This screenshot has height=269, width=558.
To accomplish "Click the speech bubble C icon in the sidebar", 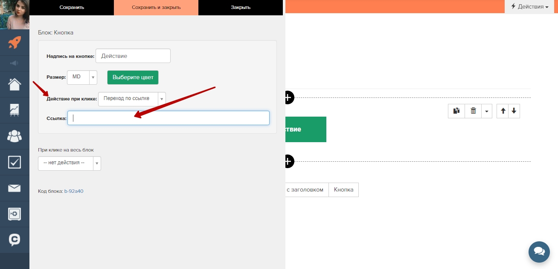I will click(15, 240).
